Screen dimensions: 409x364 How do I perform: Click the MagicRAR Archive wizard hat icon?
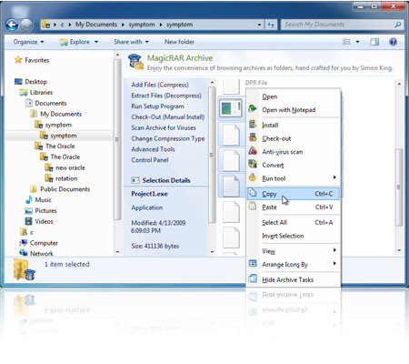click(135, 62)
